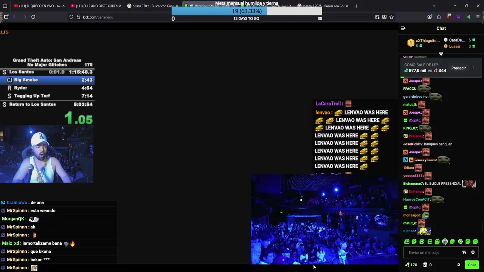Open list all tabs dropdown
Viewport: 484px width, 272px height.
pos(434,6)
